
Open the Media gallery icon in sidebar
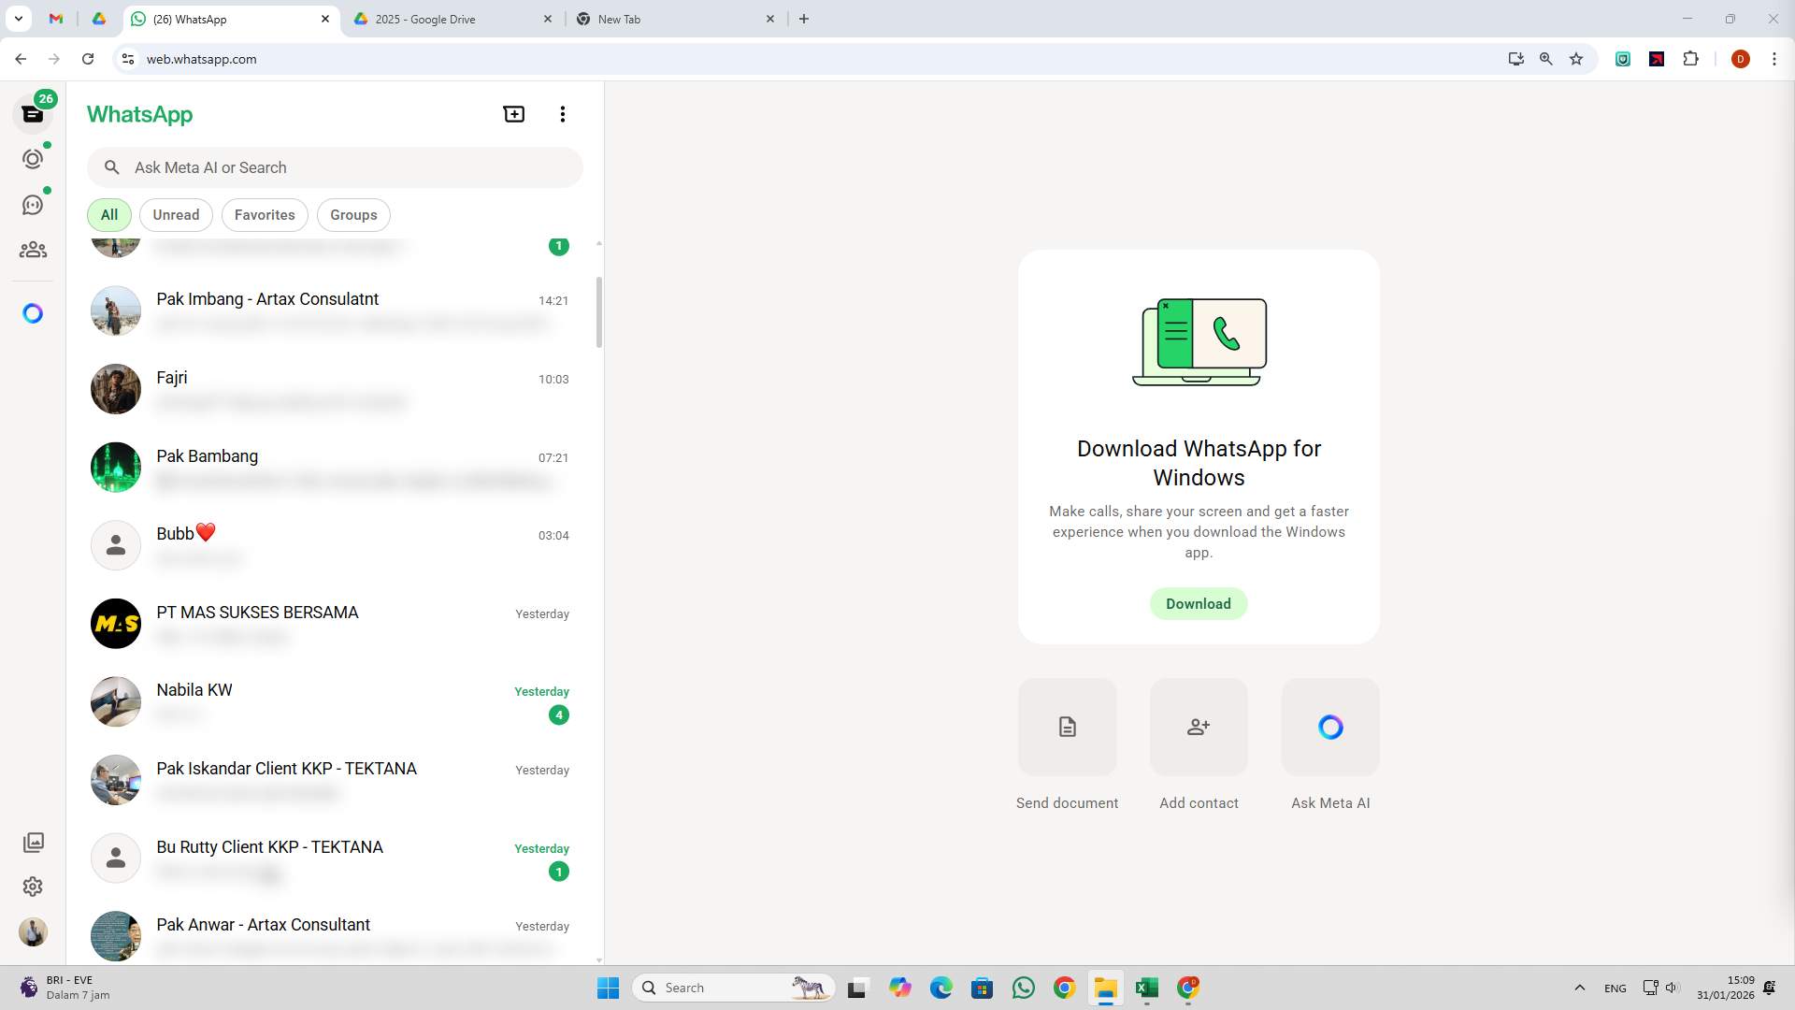[x=33, y=843]
